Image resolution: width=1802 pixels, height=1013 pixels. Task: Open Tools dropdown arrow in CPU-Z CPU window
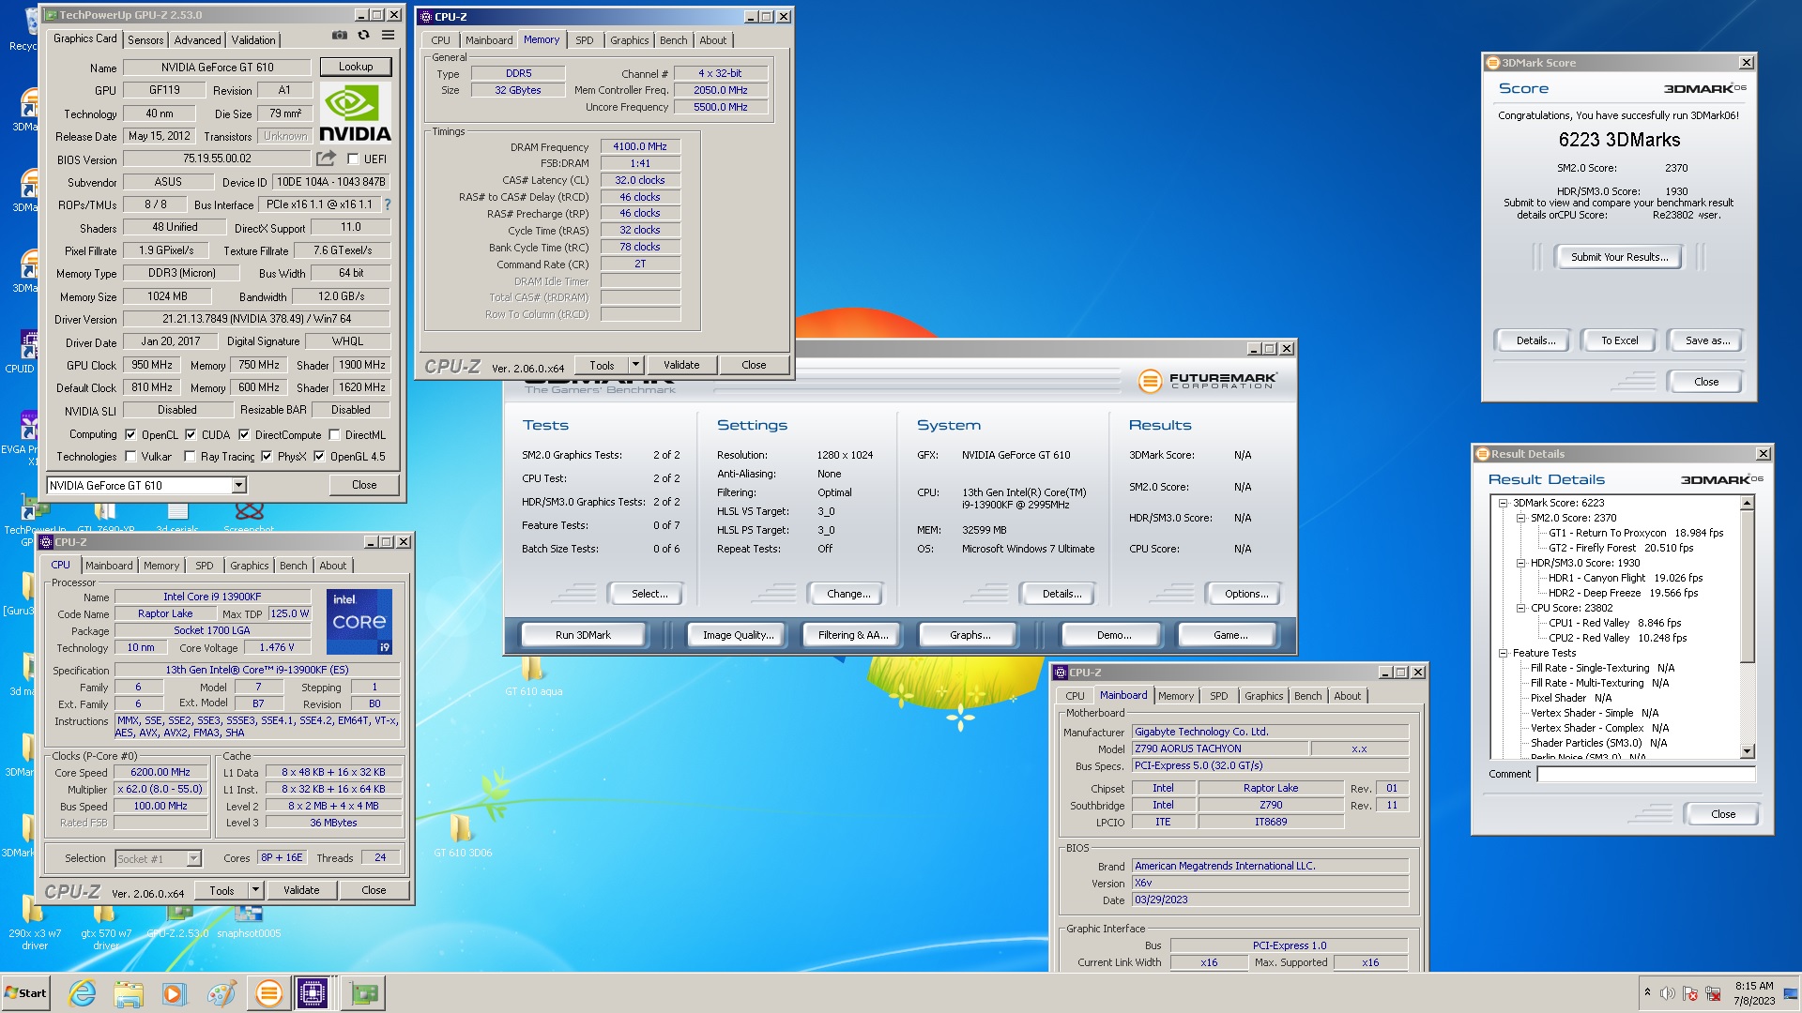[x=255, y=890]
